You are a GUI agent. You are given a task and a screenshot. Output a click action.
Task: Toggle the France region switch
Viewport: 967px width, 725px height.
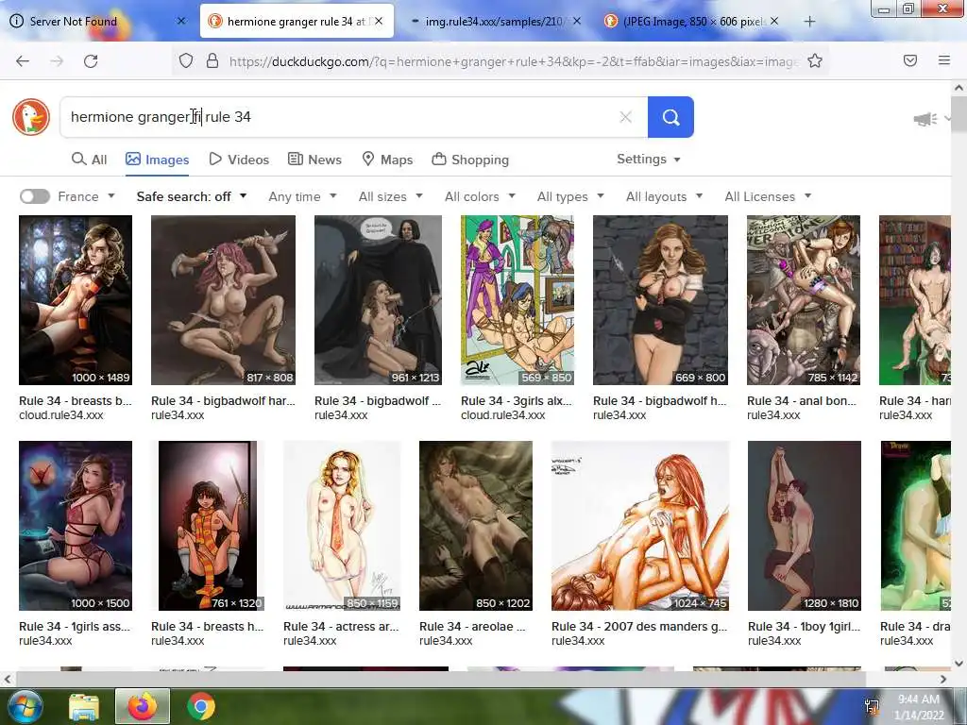[35, 196]
